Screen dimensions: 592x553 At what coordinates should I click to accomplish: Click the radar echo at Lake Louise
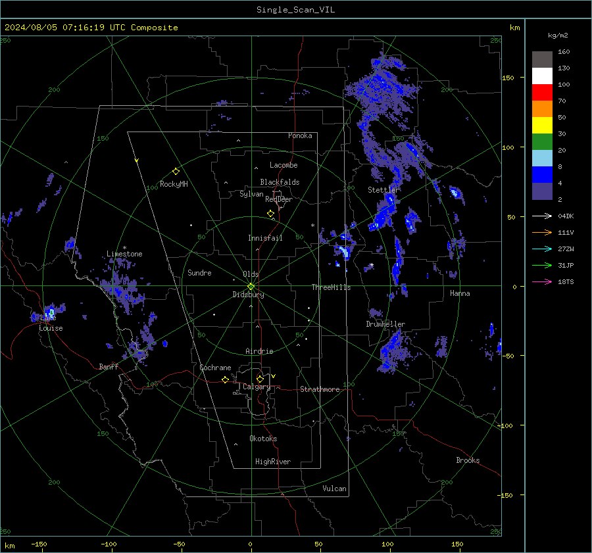tap(50, 312)
